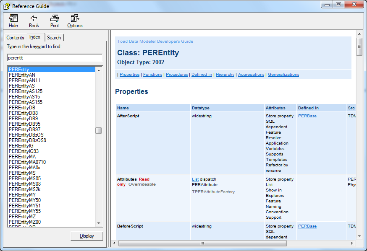367x251 pixels.
Task: Open PERBase link in AfterScript row
Action: [x=307, y=116]
